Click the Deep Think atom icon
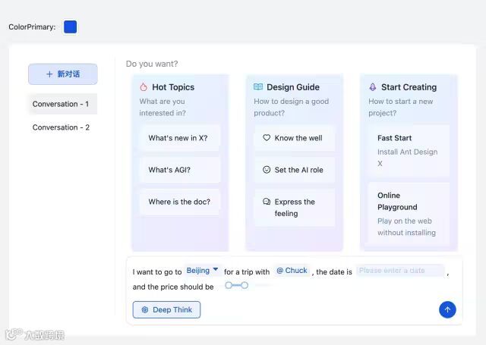The width and height of the screenshot is (486, 345). pyautogui.click(x=145, y=309)
